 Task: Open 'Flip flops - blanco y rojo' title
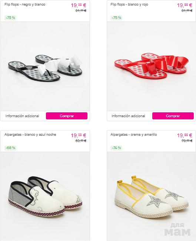pos(129,4)
